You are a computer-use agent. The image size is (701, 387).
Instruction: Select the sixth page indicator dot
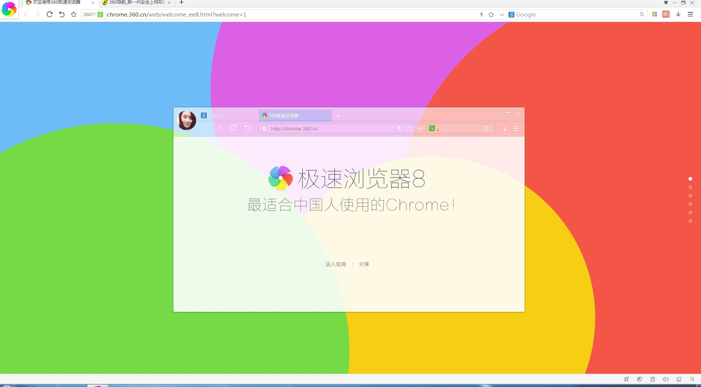click(690, 221)
